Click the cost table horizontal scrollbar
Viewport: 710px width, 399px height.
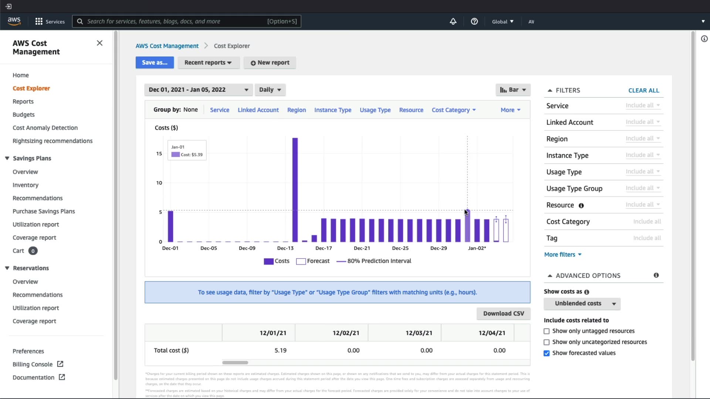pos(235,363)
